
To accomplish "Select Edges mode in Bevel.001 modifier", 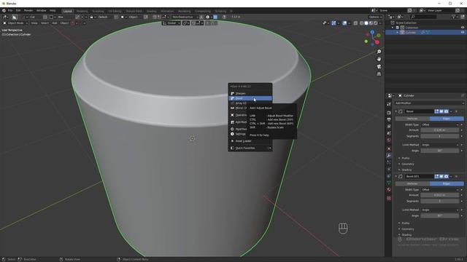I will pos(447,183).
